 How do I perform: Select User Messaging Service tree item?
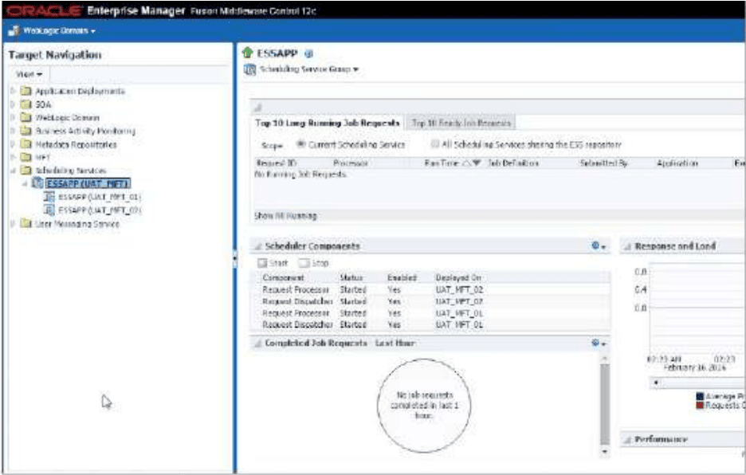click(x=77, y=224)
